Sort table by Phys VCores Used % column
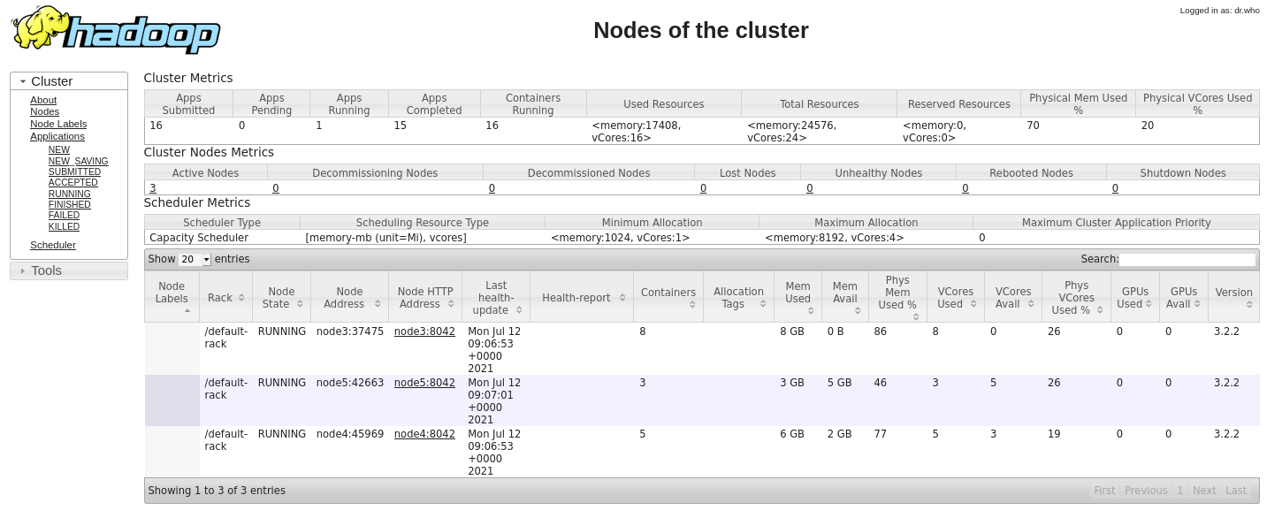 tap(1076, 296)
